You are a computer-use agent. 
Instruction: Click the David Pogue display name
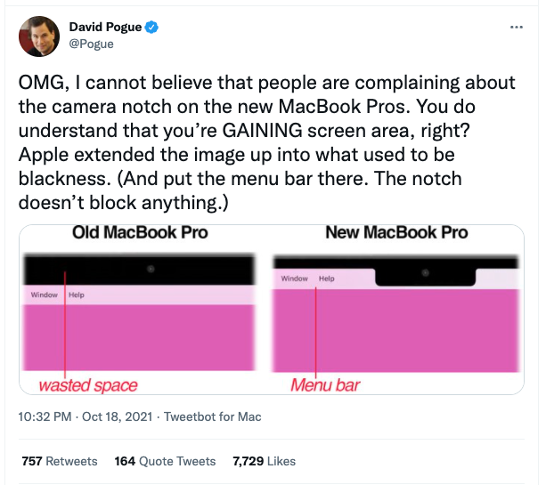[105, 27]
